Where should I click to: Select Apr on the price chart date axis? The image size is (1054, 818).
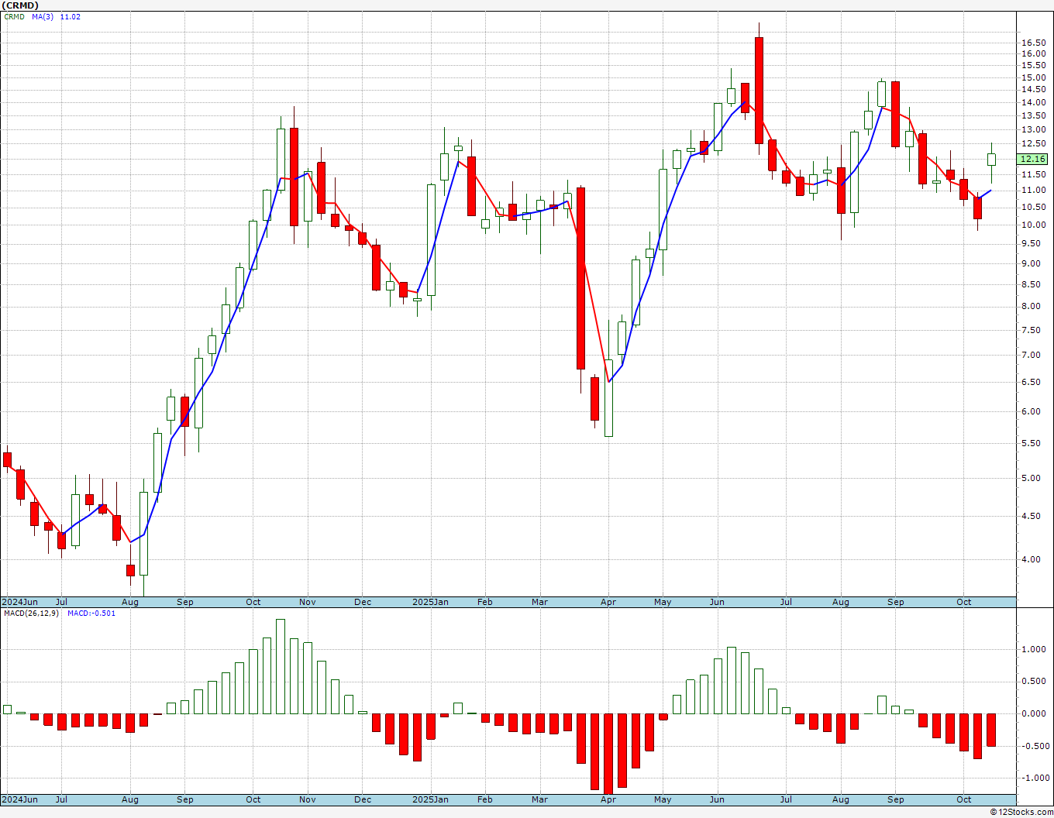[608, 602]
